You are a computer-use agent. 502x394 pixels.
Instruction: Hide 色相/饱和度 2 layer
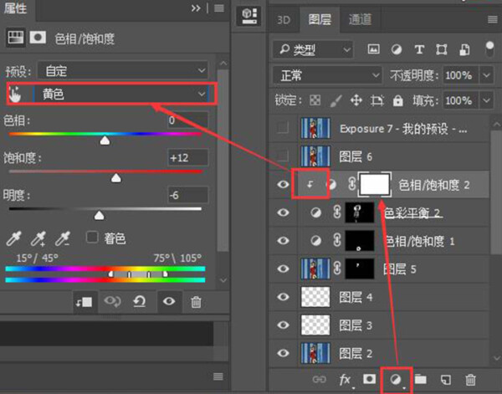click(x=283, y=184)
